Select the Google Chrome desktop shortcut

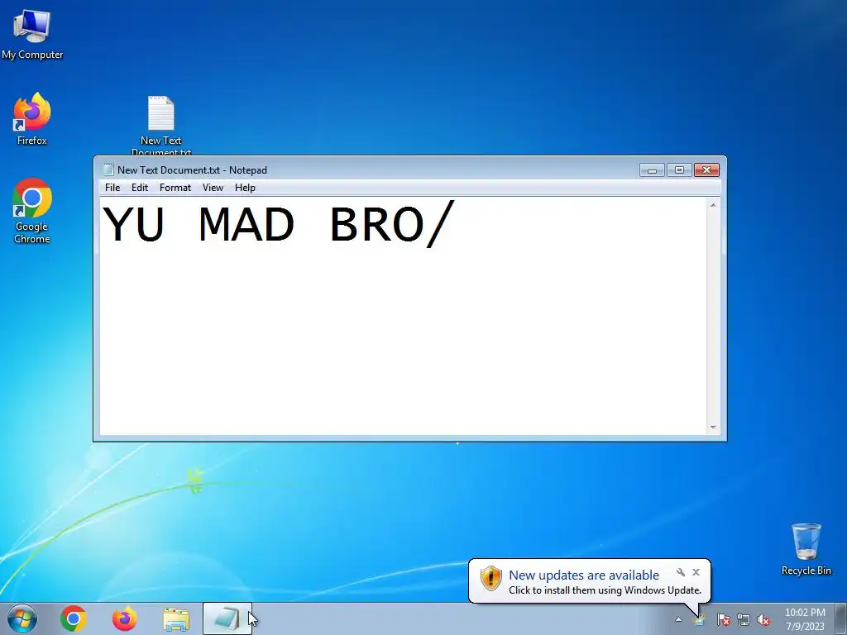32,211
